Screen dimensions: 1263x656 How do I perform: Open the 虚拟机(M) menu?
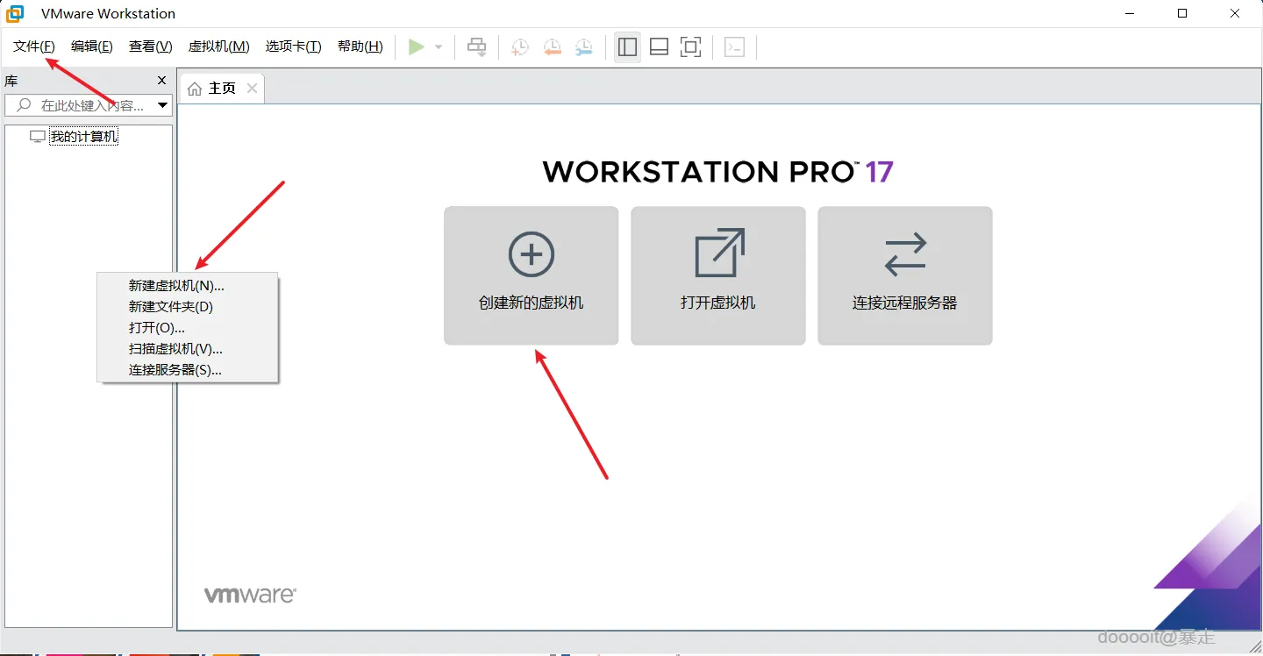[218, 46]
